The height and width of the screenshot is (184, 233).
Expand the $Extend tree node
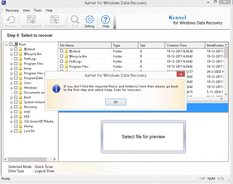click(x=11, y=49)
